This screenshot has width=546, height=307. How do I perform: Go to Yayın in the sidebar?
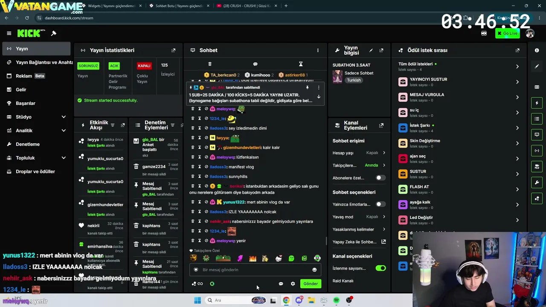36,49
